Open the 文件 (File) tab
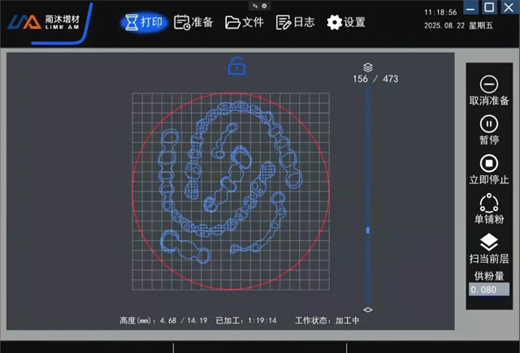520x353 pixels. point(245,22)
